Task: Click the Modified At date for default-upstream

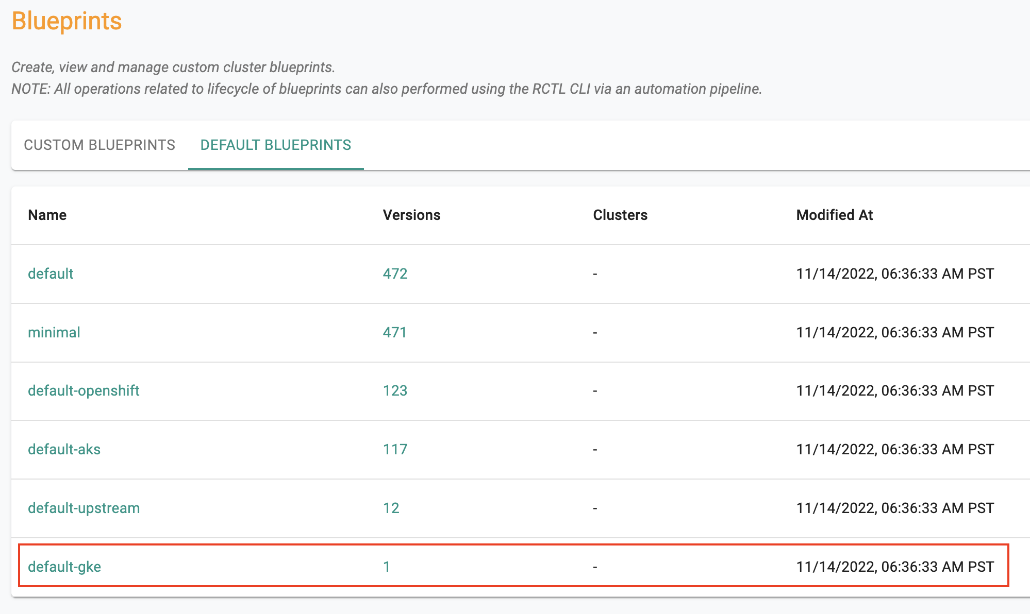Action: [895, 508]
